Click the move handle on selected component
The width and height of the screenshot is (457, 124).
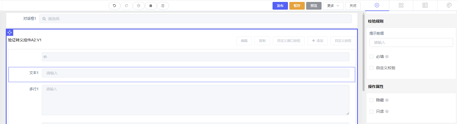click(10, 33)
